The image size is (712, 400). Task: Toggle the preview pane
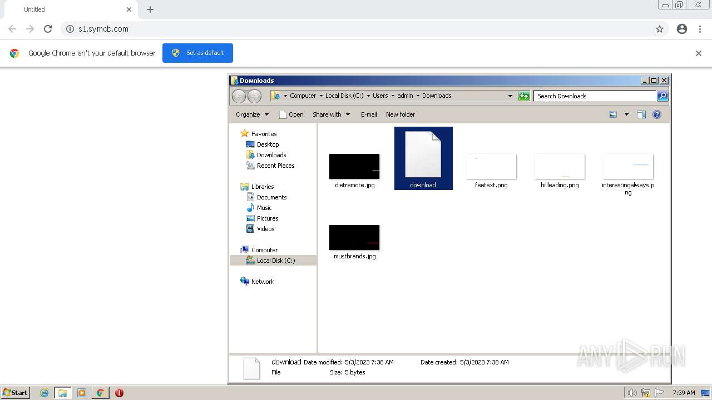(641, 114)
